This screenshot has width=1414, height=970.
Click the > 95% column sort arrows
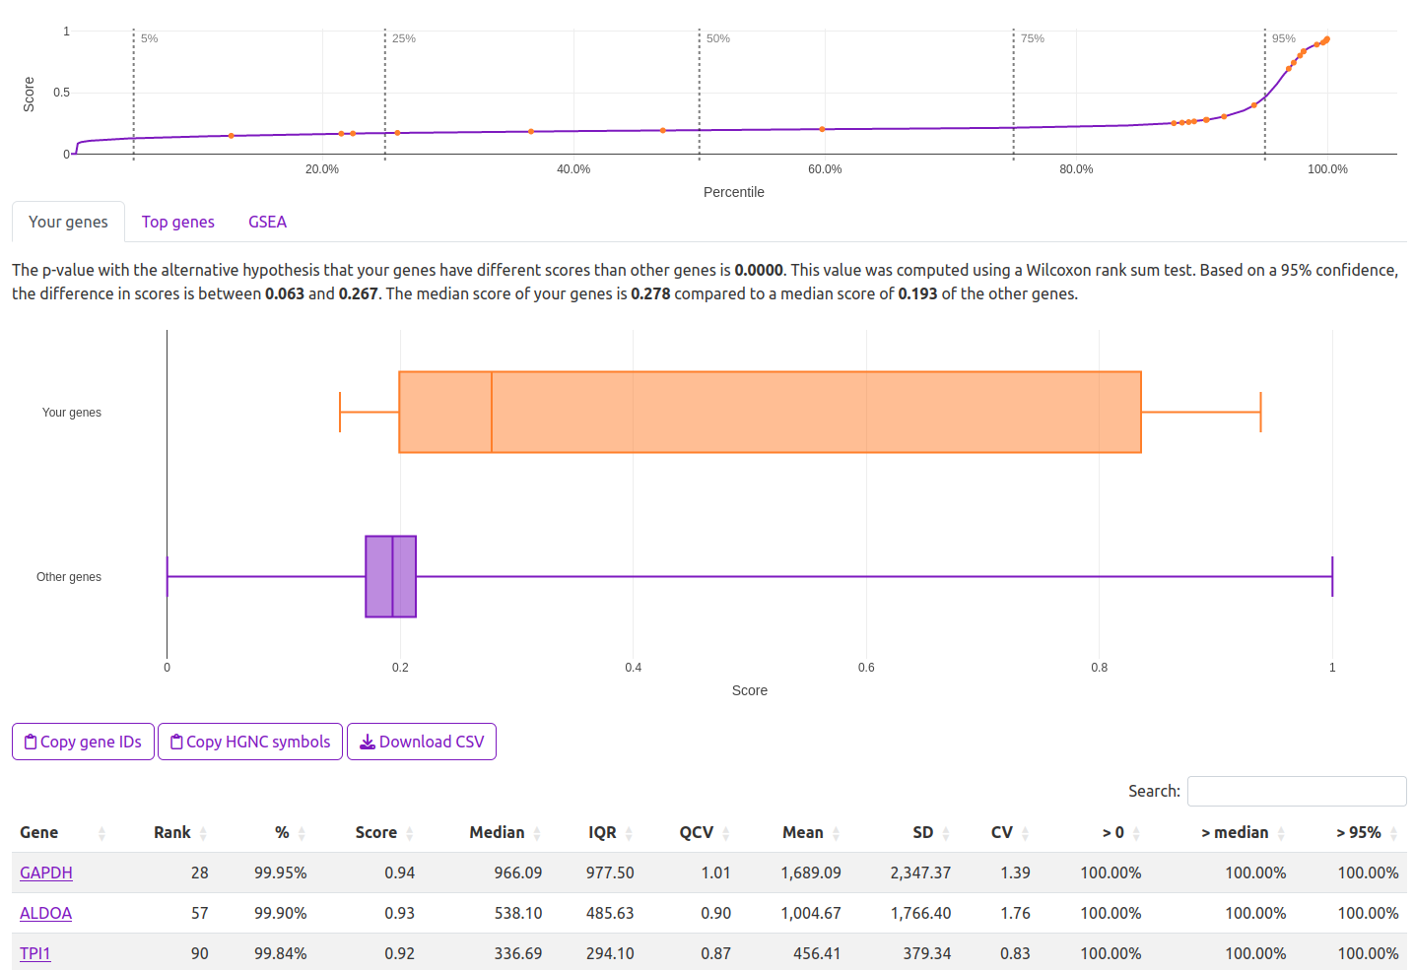[1393, 834]
